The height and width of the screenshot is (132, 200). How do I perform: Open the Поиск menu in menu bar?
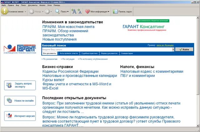[23, 5]
